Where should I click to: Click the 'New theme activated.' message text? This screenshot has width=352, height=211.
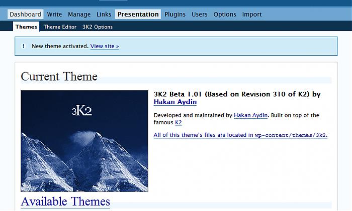click(x=60, y=46)
